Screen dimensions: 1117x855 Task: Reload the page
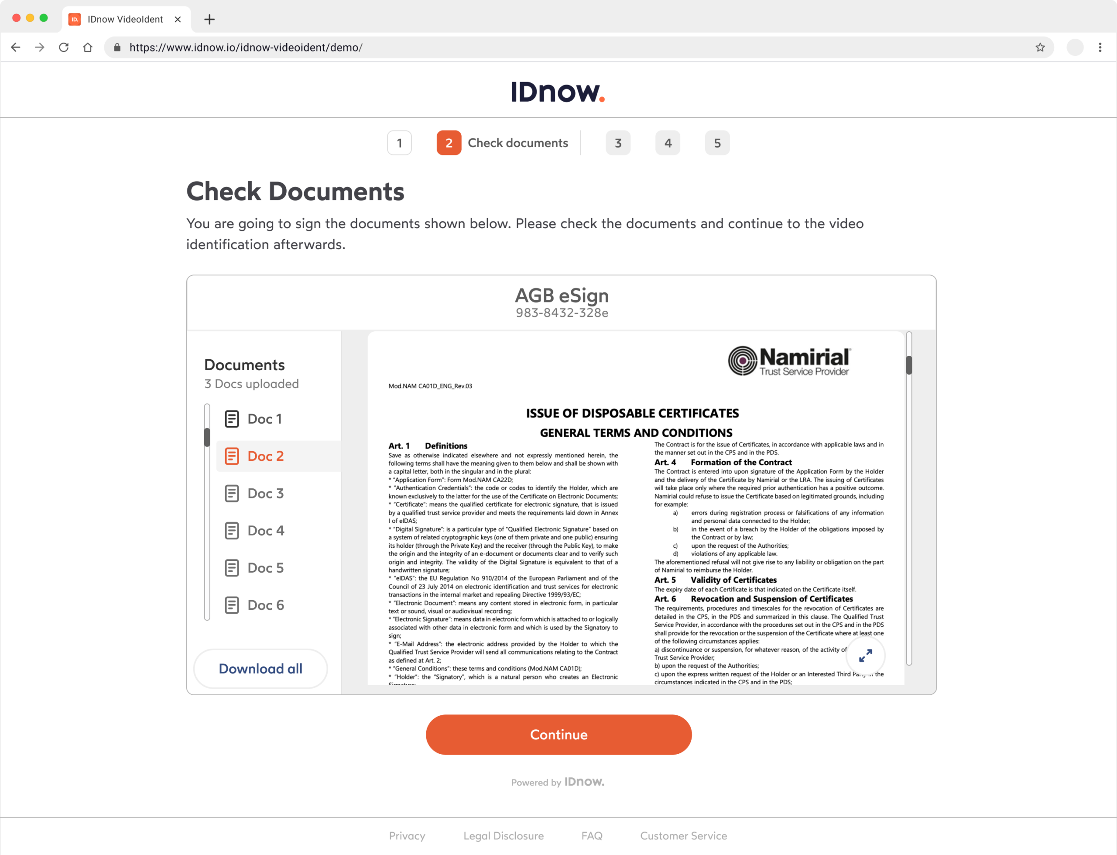tap(64, 47)
